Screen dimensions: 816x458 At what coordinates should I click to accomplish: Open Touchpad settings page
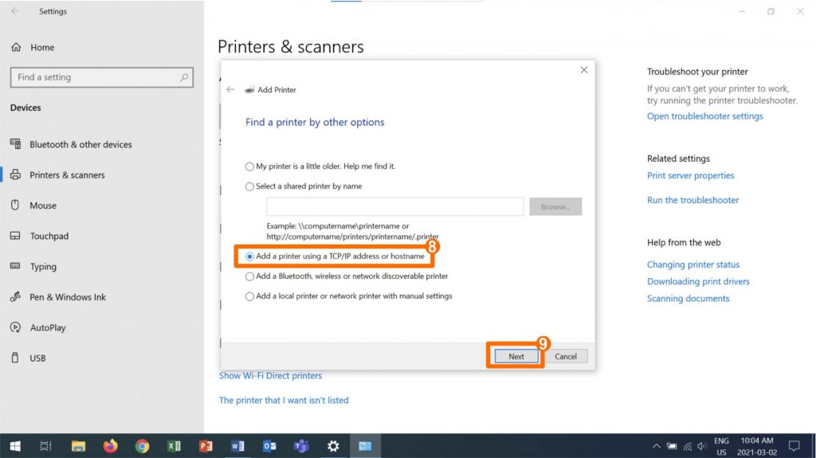coord(49,237)
